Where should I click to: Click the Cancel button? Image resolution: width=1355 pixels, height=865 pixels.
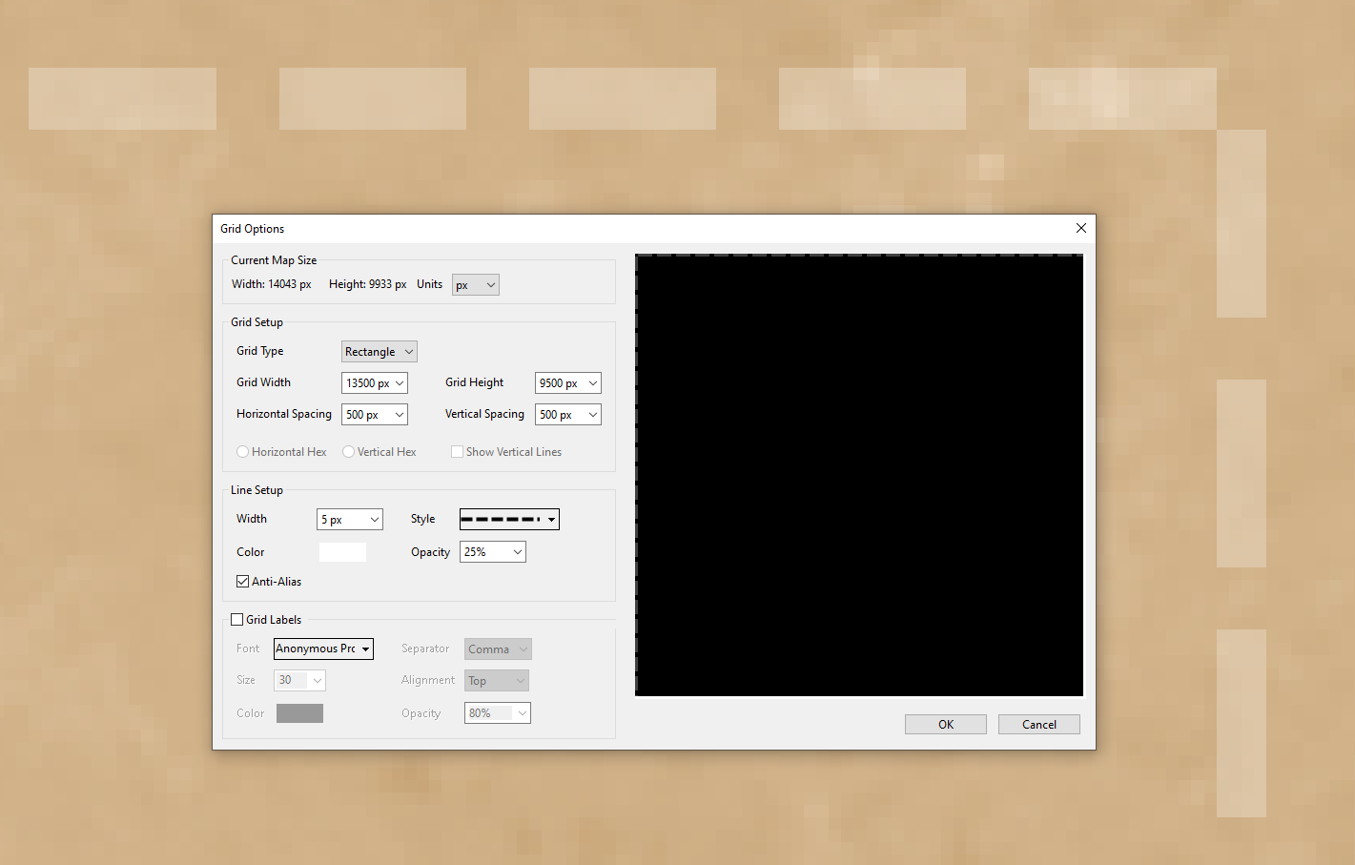(1039, 725)
